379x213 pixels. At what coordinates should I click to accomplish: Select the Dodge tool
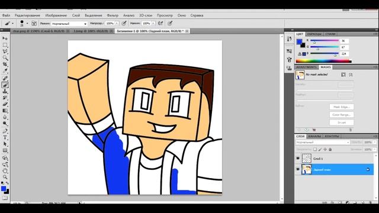click(5, 124)
